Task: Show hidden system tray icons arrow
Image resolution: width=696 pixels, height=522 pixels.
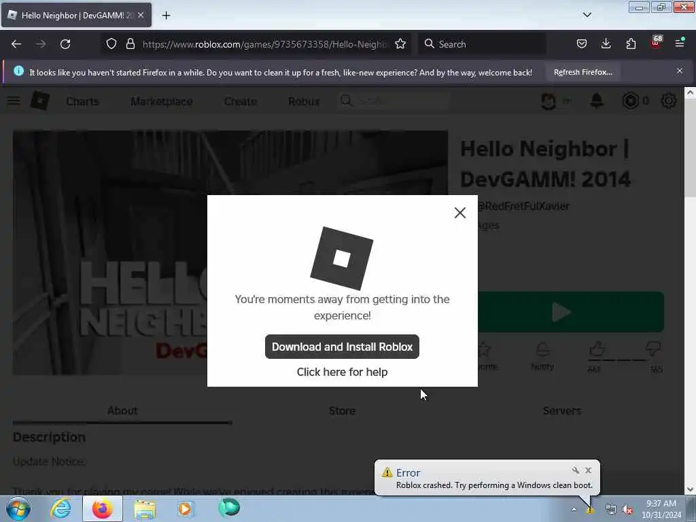Action: click(x=574, y=509)
